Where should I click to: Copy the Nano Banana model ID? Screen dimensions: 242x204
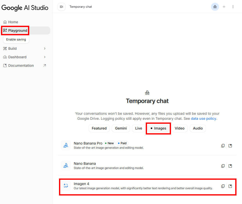(223, 166)
